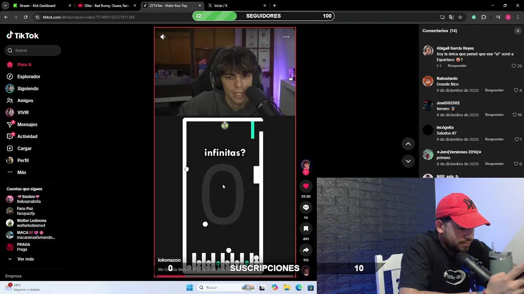Reply to José502502's comment
Screen dimensions: 524x294
pos(494,115)
